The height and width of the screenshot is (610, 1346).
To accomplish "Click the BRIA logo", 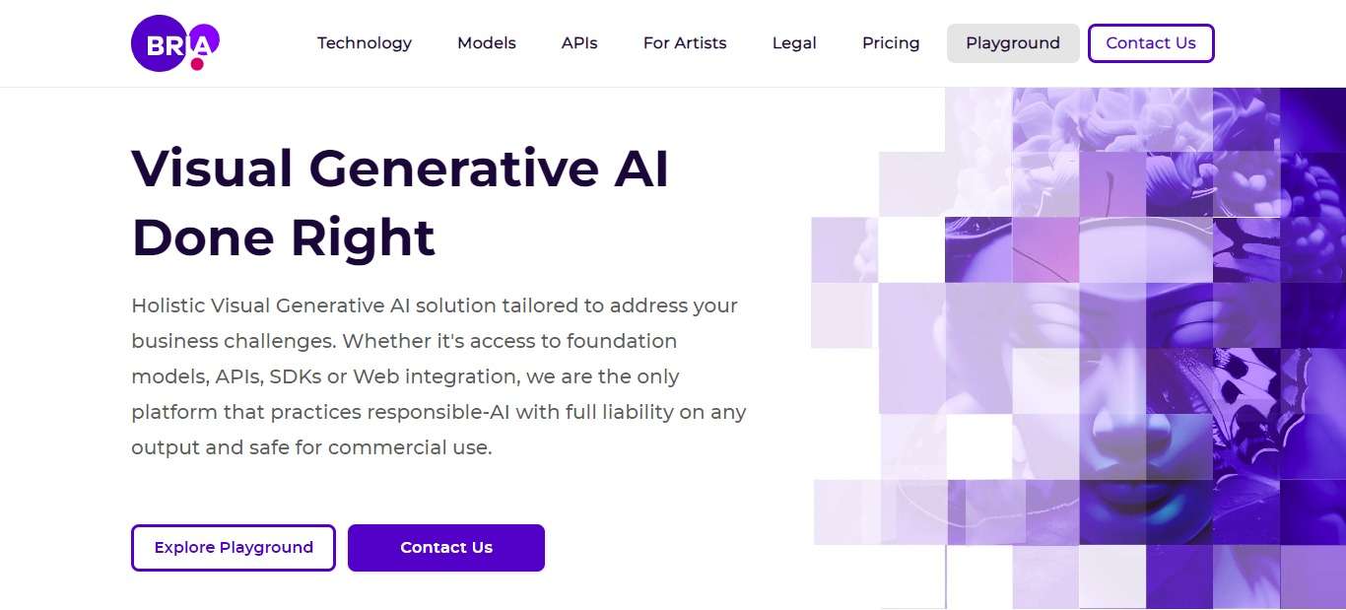I will 174,42.
